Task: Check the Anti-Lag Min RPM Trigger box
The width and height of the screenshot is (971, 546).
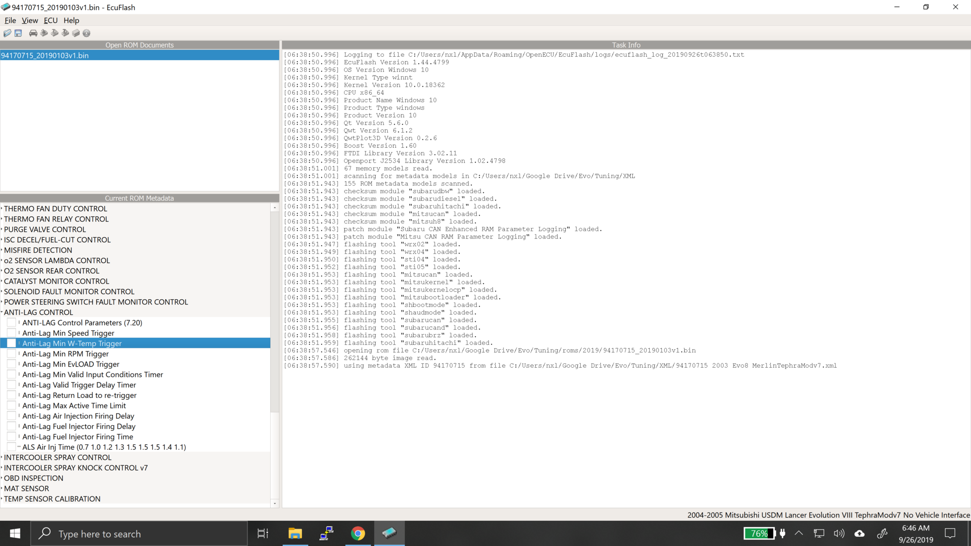Action: (x=11, y=354)
